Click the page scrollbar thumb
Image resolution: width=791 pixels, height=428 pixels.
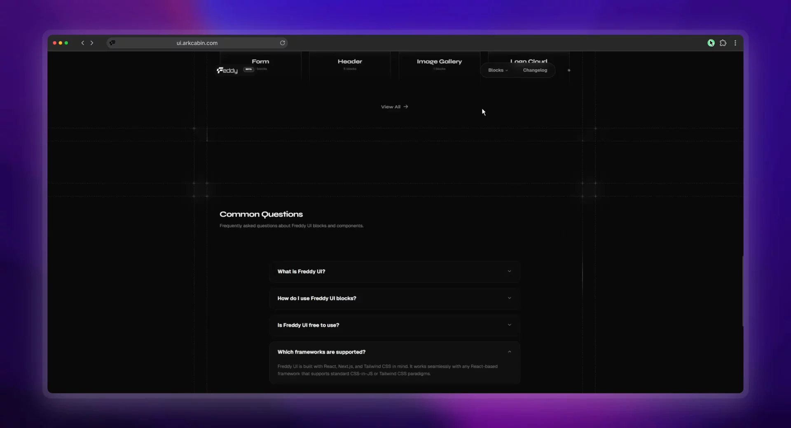tap(743, 291)
